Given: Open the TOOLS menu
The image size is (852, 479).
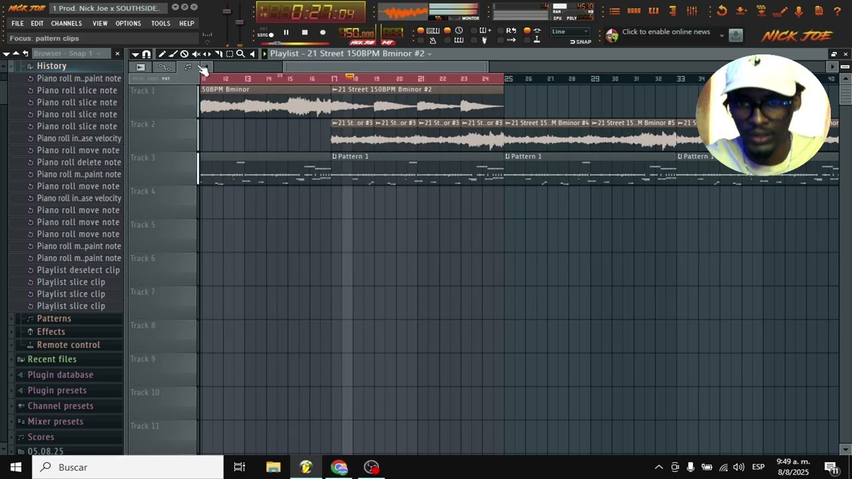Looking at the screenshot, I should [x=160, y=23].
